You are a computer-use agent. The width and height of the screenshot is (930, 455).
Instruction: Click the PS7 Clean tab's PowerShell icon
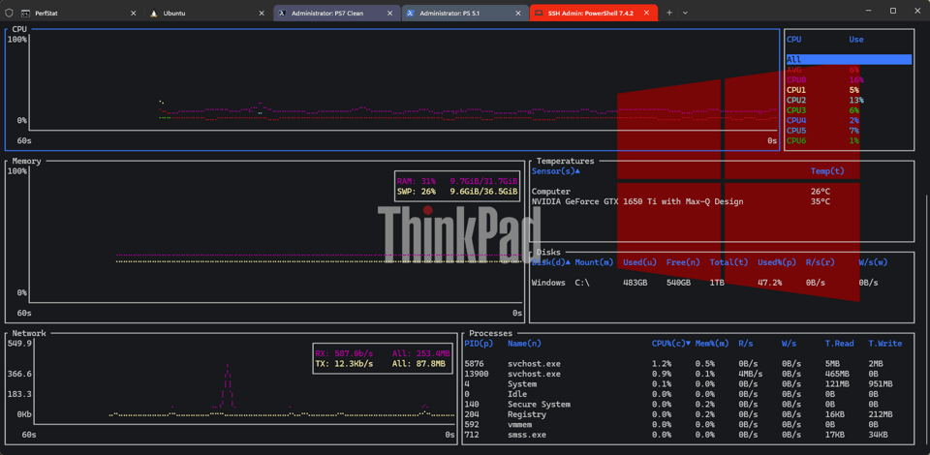tap(282, 14)
